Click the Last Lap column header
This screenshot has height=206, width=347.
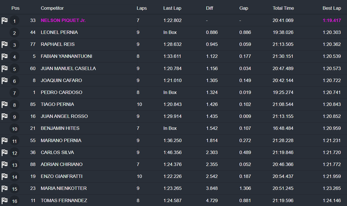[x=172, y=8]
